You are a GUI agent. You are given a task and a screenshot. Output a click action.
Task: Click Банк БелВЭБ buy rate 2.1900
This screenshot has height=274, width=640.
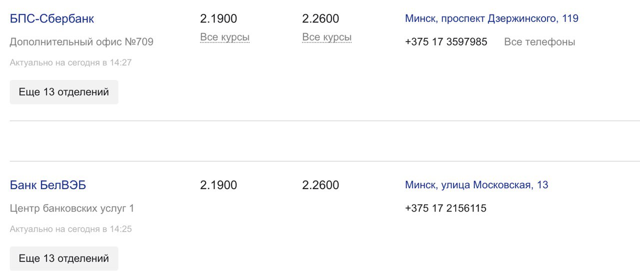218,185
